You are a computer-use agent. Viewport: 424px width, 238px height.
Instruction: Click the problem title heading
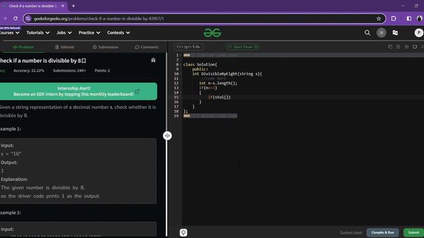pyautogui.click(x=40, y=61)
